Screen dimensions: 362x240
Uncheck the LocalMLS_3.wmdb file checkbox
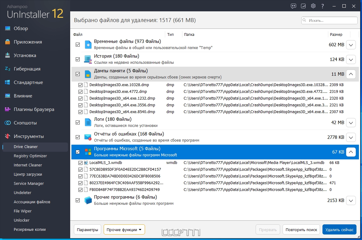(x=81, y=162)
